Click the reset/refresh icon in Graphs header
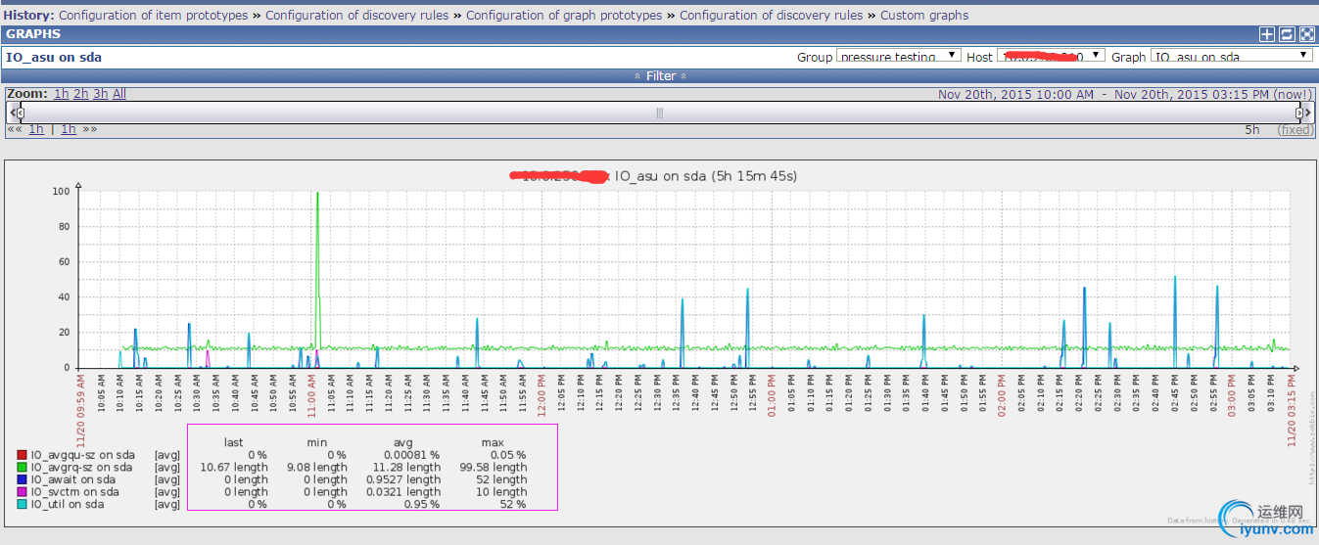The height and width of the screenshot is (545, 1319). pos(1287,34)
